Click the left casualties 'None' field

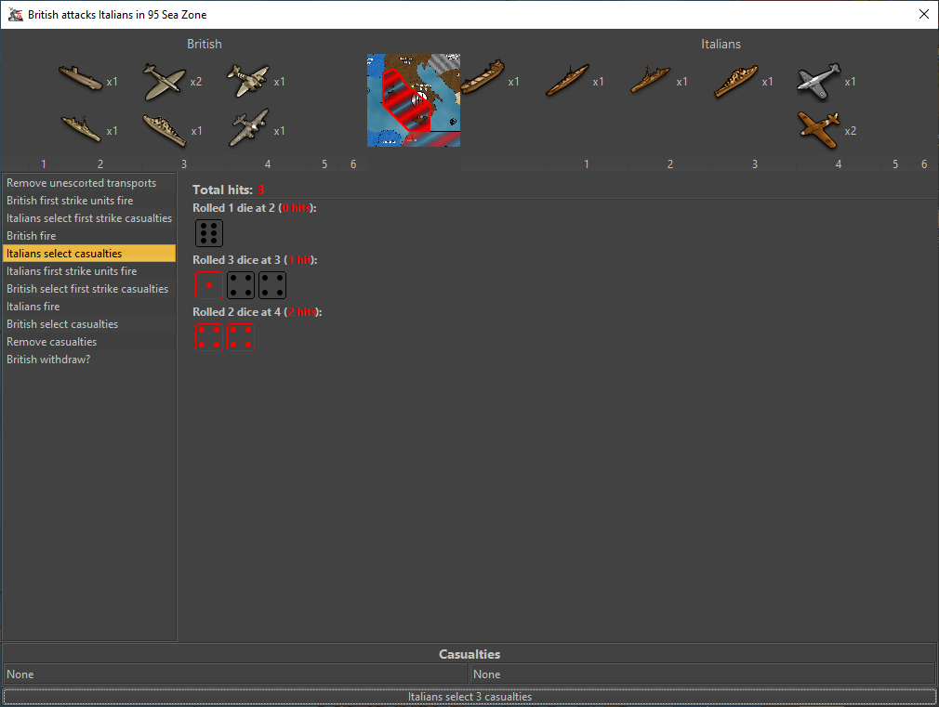pyautogui.click(x=235, y=674)
